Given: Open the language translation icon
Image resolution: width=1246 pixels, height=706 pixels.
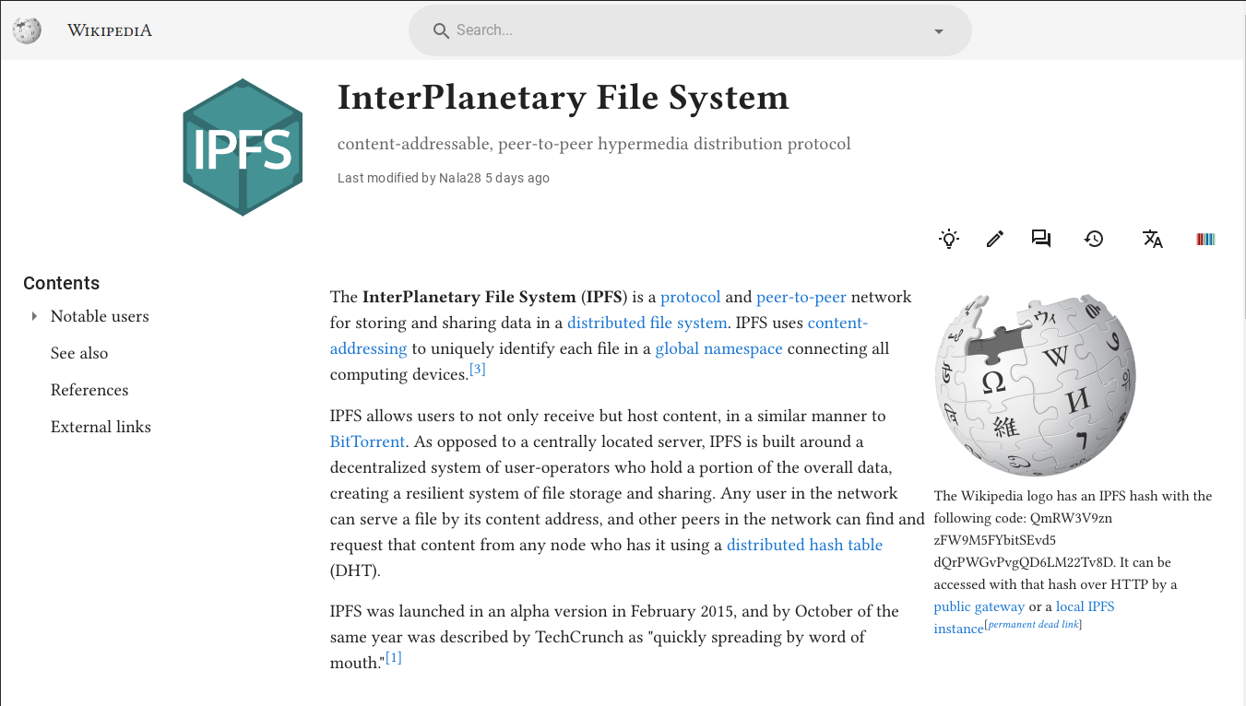Looking at the screenshot, I should coord(1153,239).
